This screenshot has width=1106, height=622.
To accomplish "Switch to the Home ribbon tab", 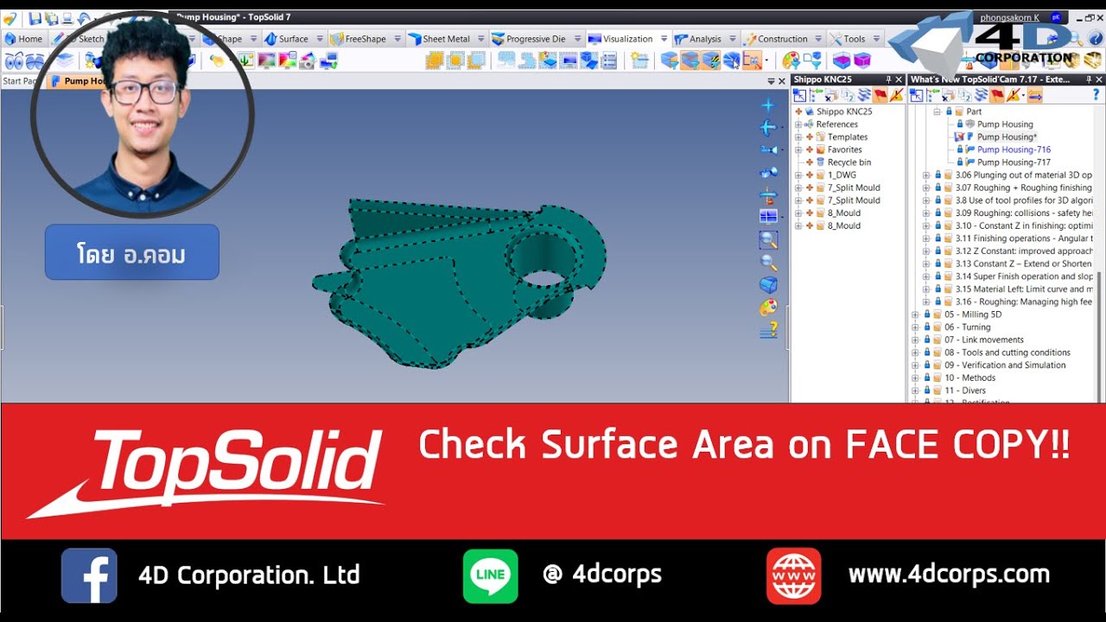I will tap(23, 39).
